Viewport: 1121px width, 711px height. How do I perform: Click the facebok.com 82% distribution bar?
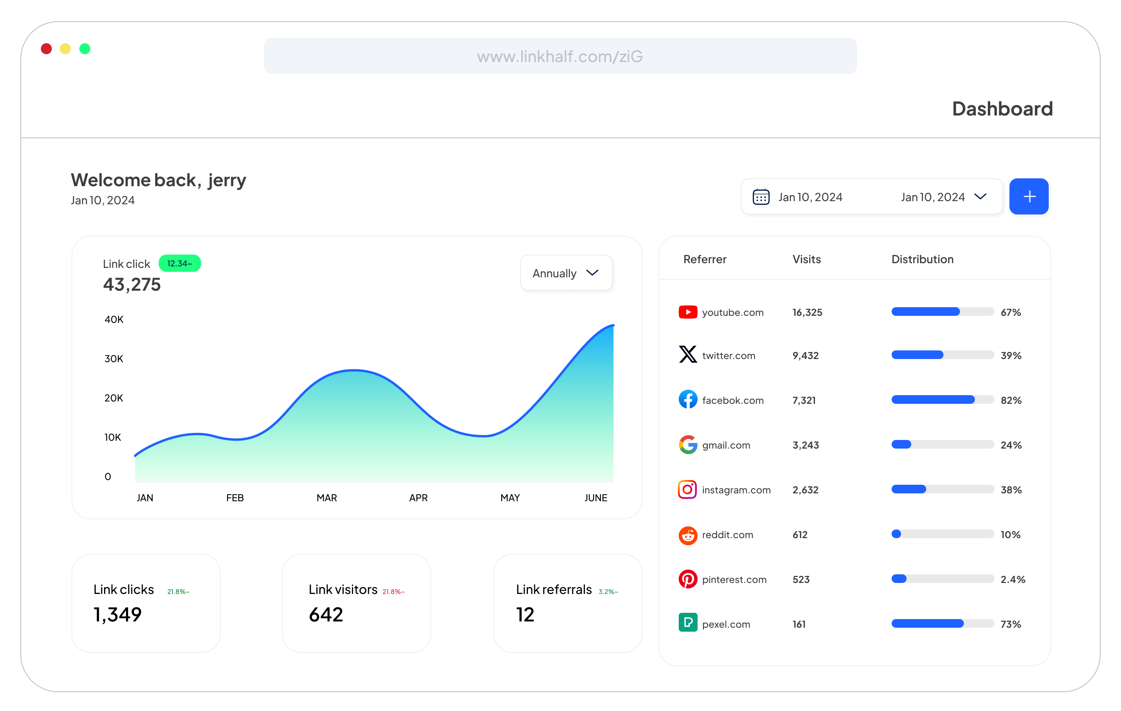942,400
